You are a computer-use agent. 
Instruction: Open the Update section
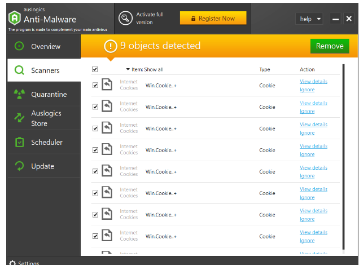[44, 166]
